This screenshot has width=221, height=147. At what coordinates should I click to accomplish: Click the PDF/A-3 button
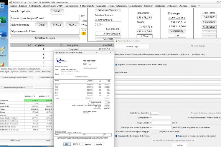tap(77, 144)
